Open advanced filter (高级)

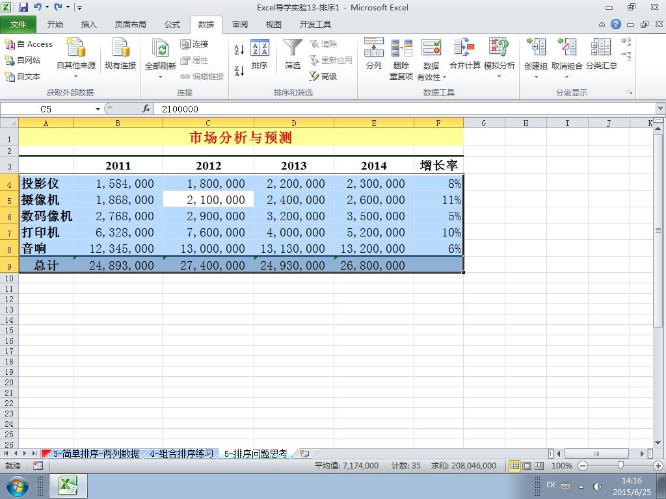point(323,77)
